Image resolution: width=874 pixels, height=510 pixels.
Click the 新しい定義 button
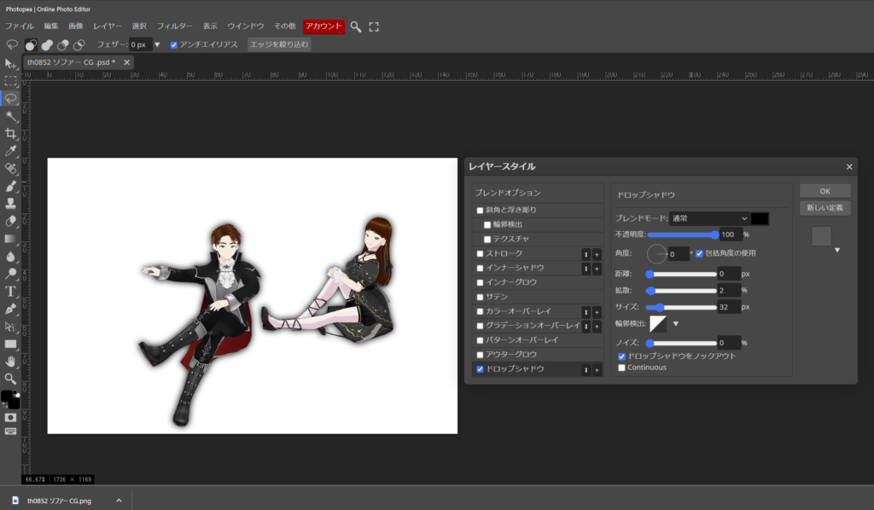point(824,208)
